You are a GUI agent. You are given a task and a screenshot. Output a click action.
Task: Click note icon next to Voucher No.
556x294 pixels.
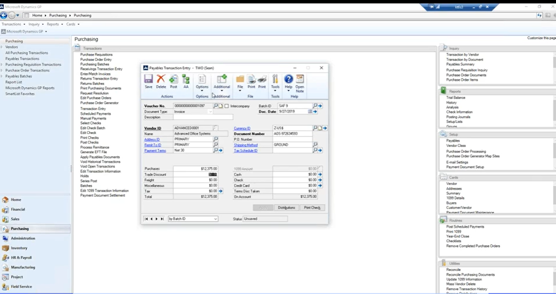221,106
